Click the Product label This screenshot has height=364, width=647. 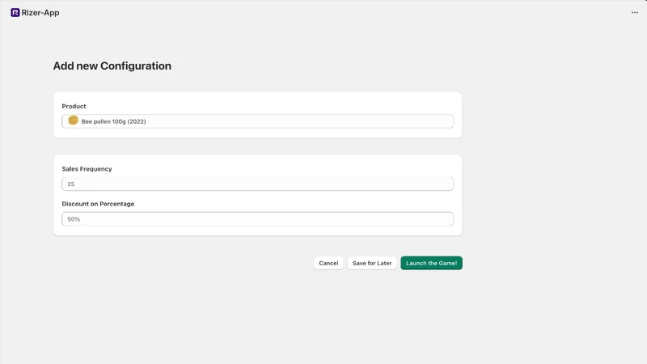coord(74,106)
